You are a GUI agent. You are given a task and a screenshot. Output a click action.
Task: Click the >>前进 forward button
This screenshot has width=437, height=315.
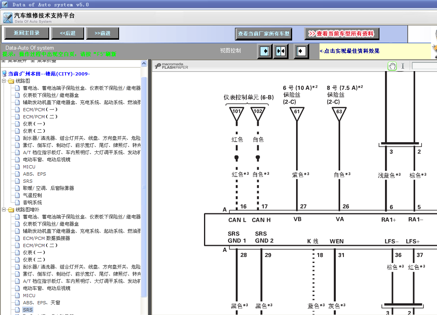102,33
